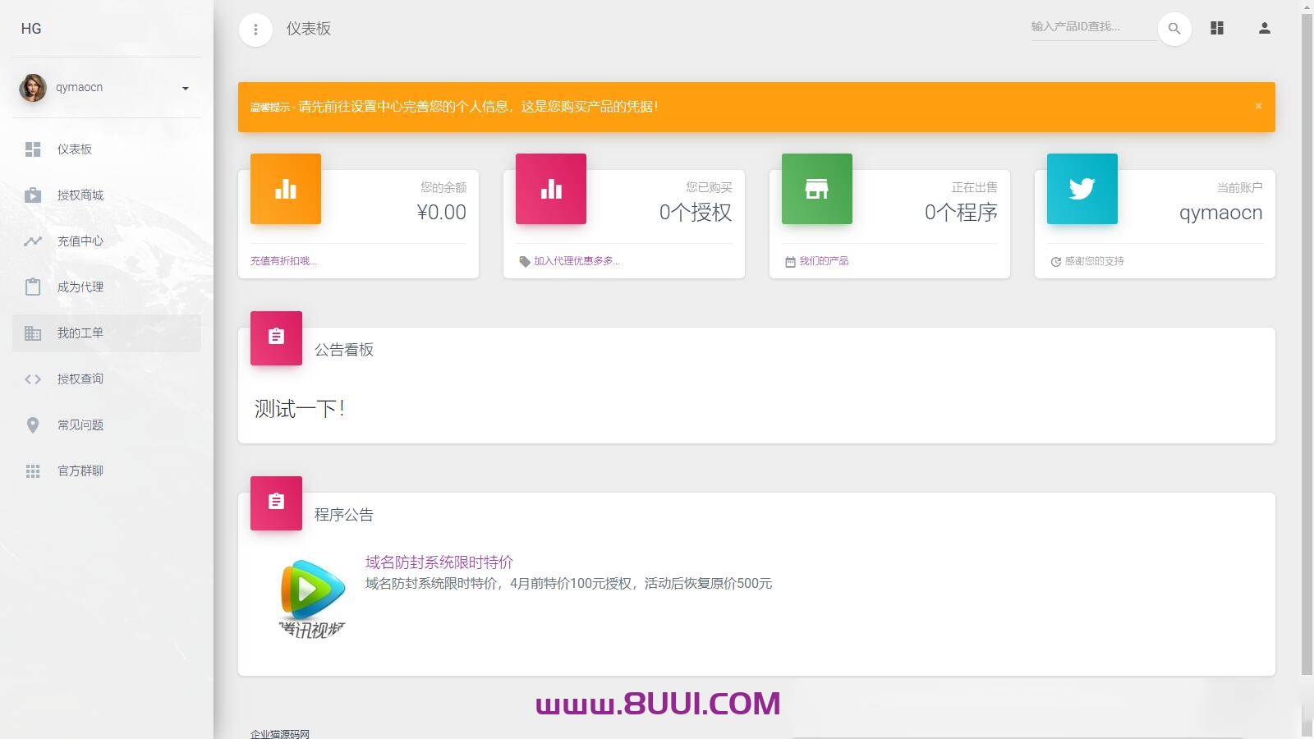This screenshot has width=1314, height=739.
Task: Click the search magnifier icon in top bar
Action: click(x=1174, y=28)
